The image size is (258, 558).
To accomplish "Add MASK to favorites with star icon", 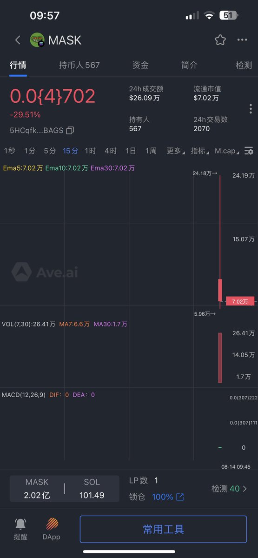I will click(x=220, y=40).
